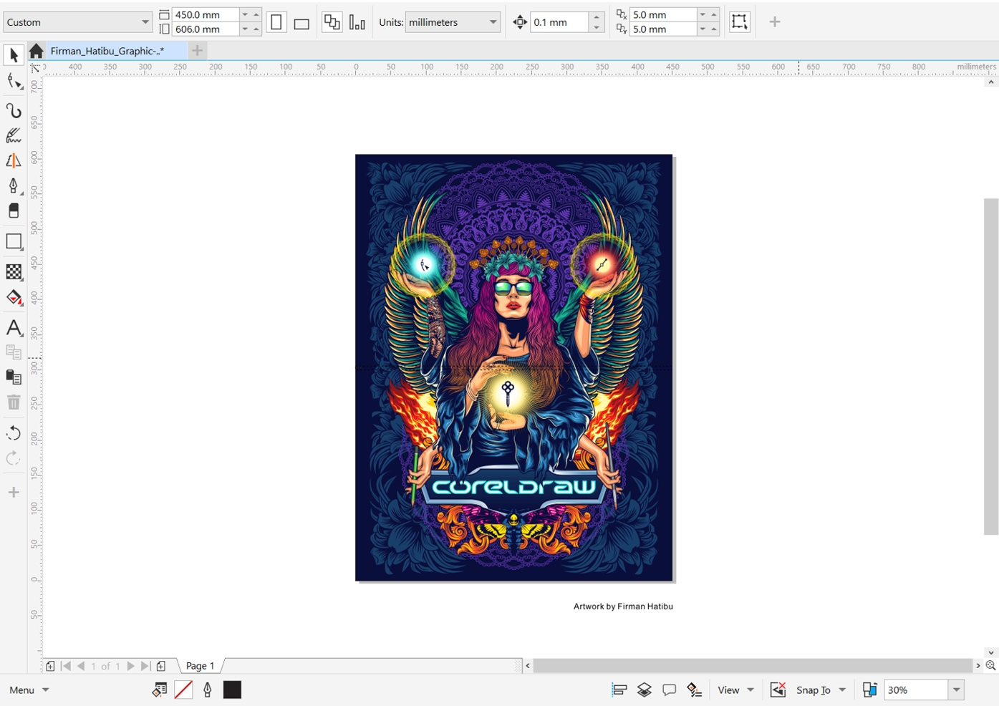This screenshot has height=706, width=999.
Task: Click the Snap To button
Action: (x=814, y=690)
